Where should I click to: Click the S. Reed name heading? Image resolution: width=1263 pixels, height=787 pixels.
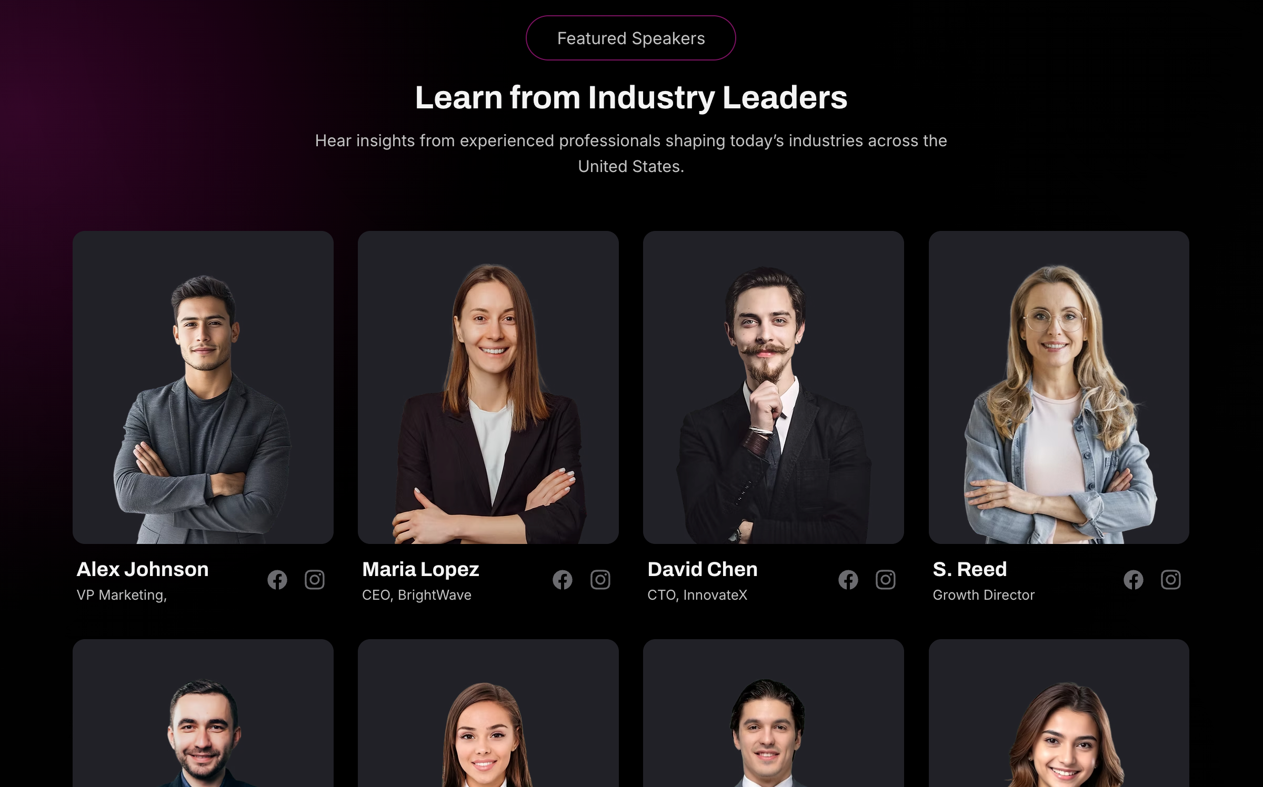click(x=970, y=569)
